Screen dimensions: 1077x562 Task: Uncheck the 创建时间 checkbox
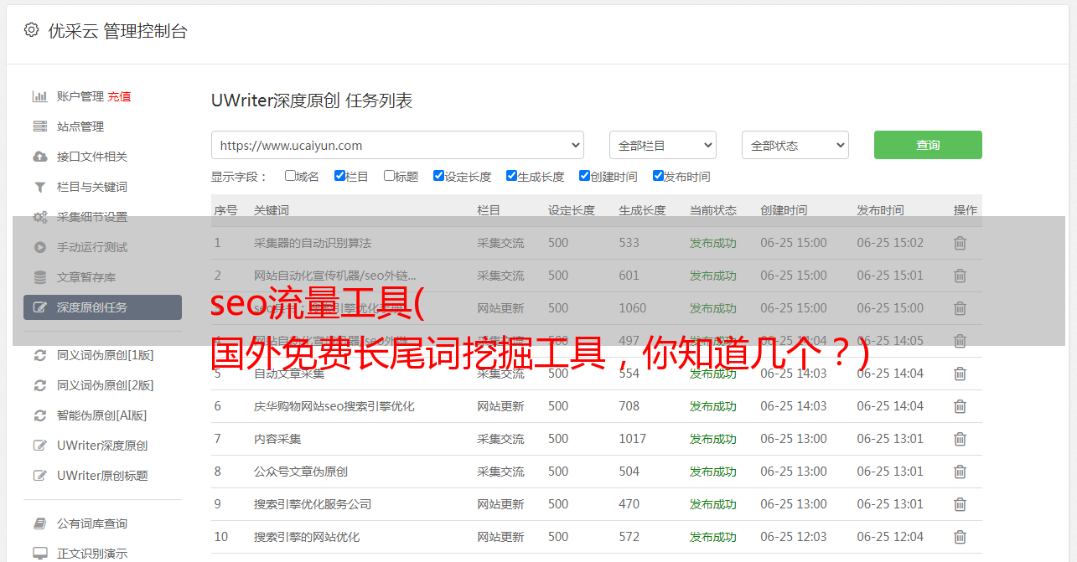[x=584, y=176]
